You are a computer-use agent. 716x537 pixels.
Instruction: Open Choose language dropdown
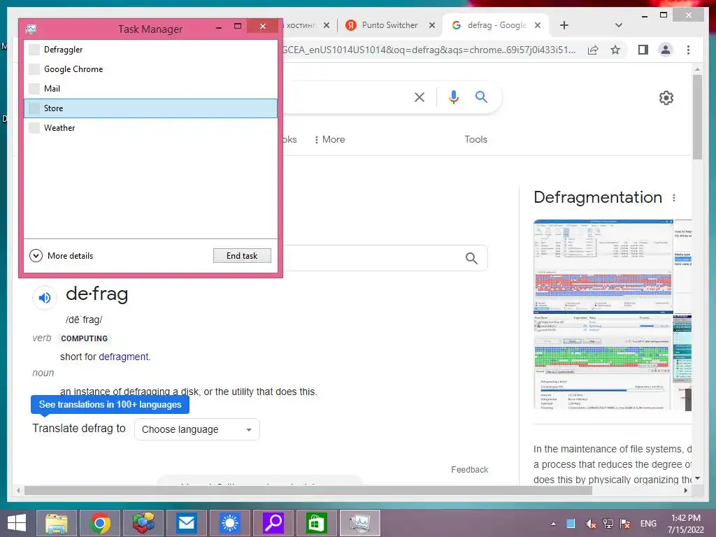click(196, 429)
